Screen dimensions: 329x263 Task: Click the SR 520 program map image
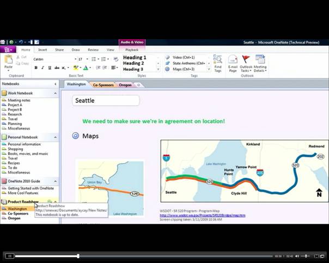pyautogui.click(x=245, y=171)
